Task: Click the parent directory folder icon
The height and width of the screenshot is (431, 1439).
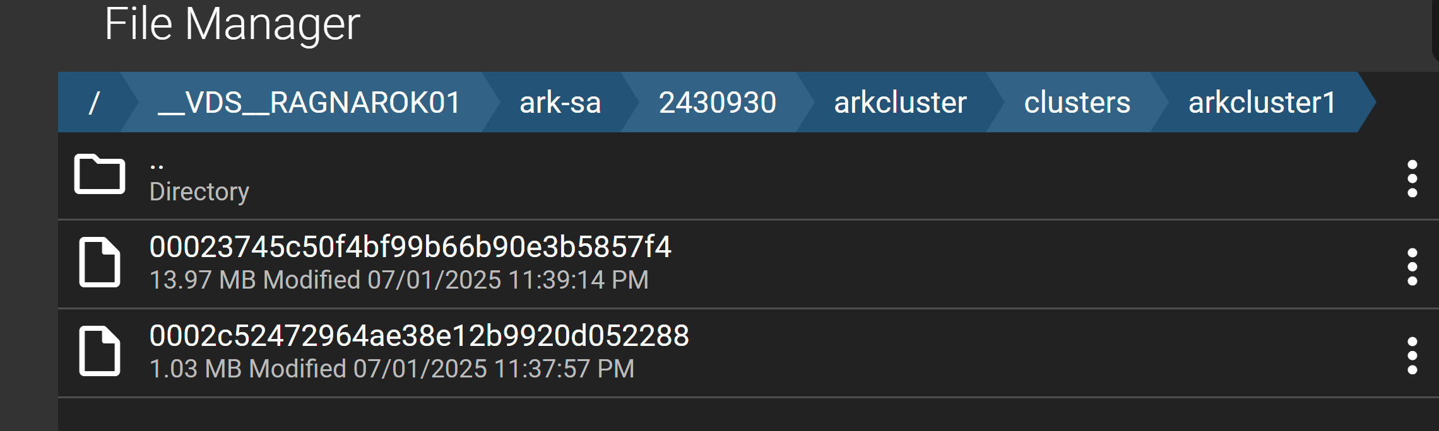Action: [x=100, y=174]
